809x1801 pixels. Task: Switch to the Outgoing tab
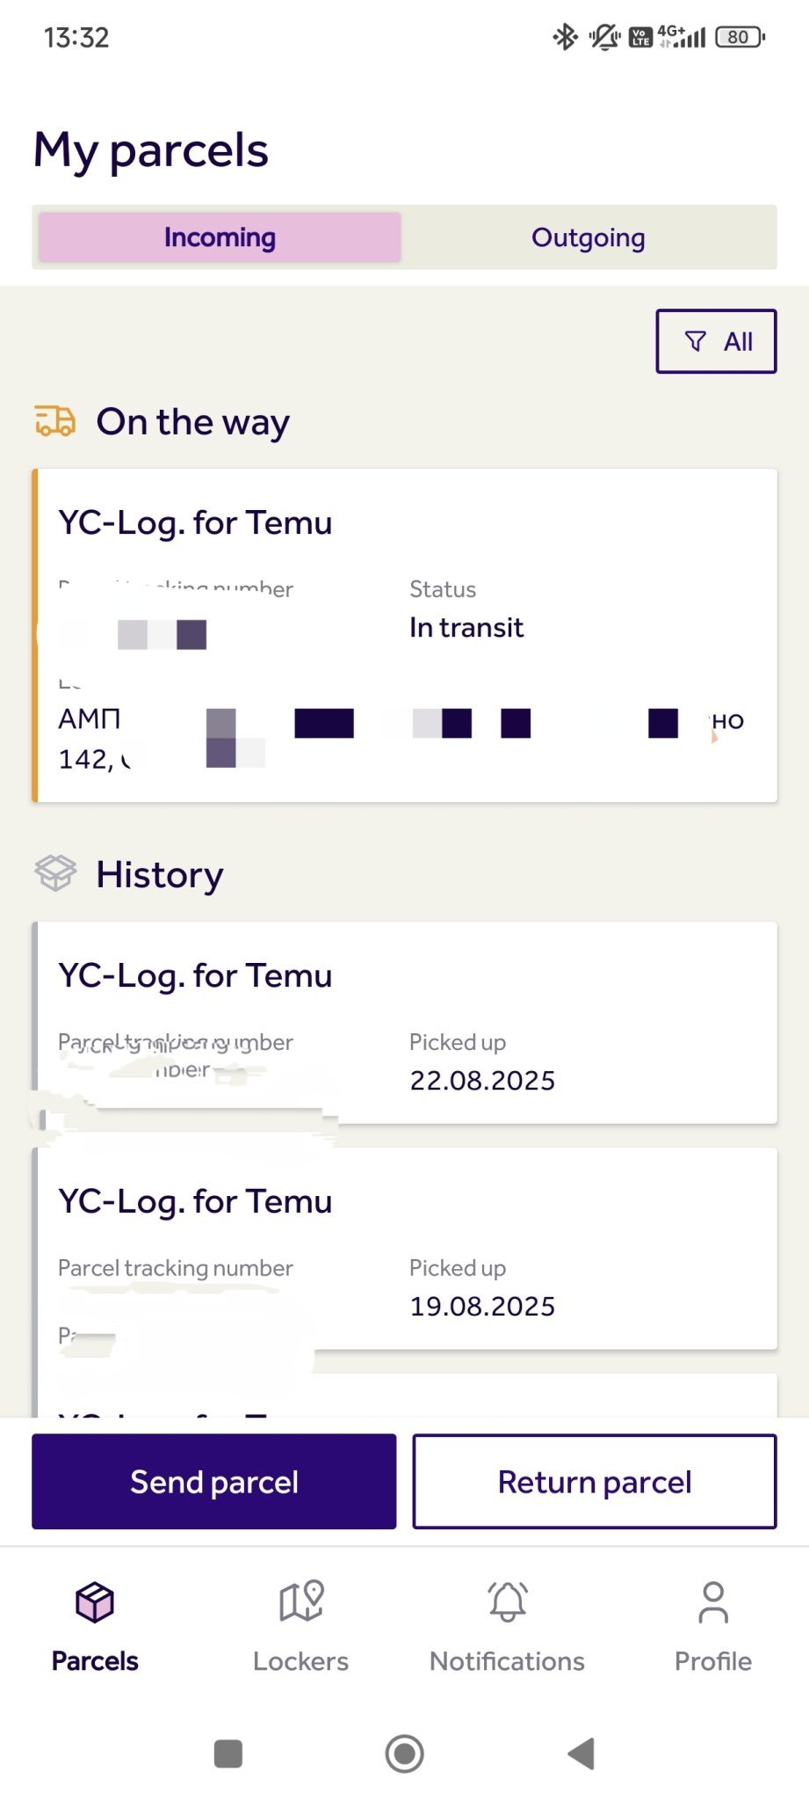pos(589,237)
